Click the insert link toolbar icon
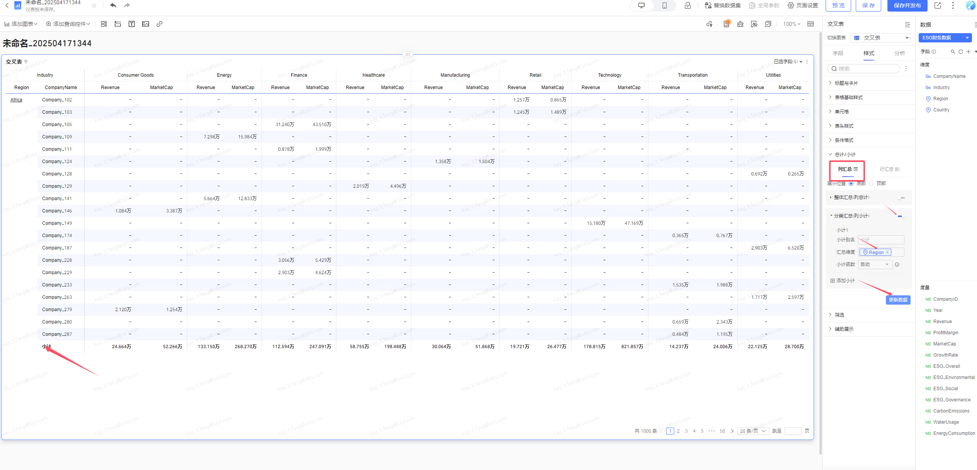Viewport: 977px width, 470px height. (159, 24)
